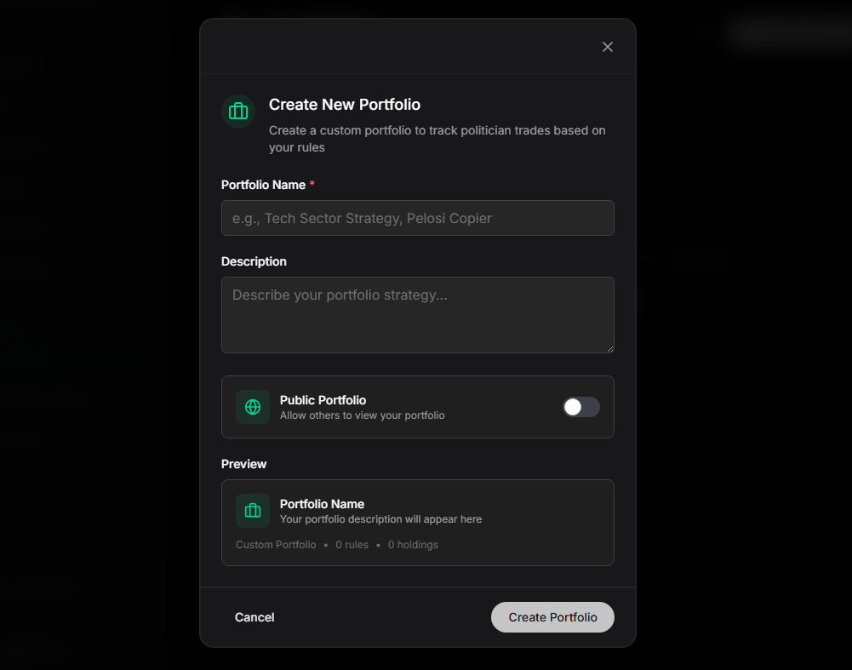The image size is (852, 670).
Task: Select the "Portfolio Name" title in preview card
Action: point(322,504)
